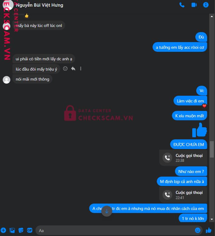React to 'lúc đầu đòi mấy triệu ý' message
The image size is (215, 236).
[65, 69]
